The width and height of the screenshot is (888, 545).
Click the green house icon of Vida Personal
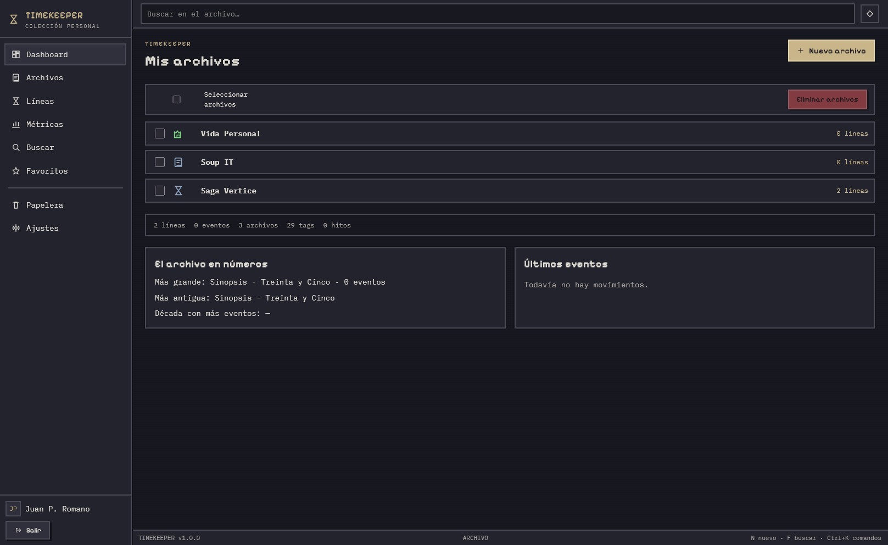177,134
